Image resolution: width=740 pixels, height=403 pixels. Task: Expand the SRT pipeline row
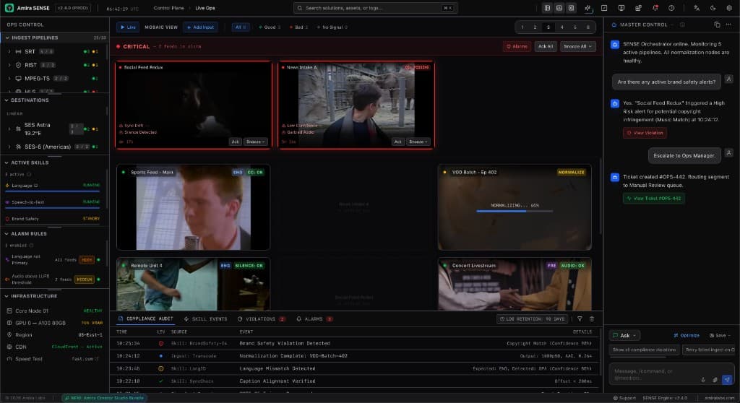coord(9,51)
